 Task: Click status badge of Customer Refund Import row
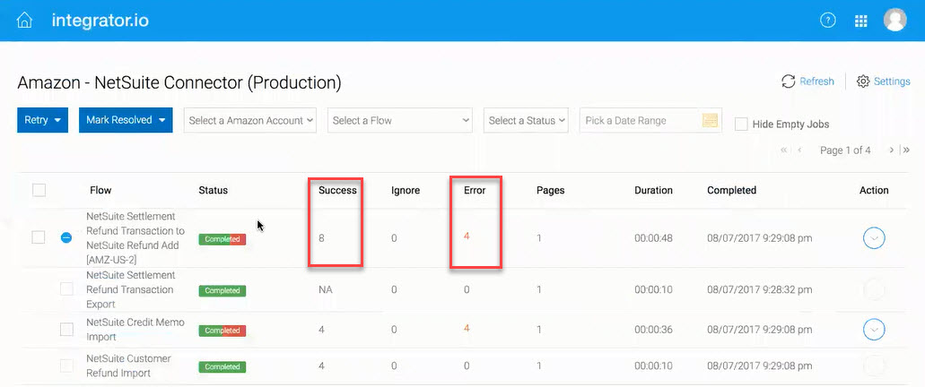pos(223,367)
